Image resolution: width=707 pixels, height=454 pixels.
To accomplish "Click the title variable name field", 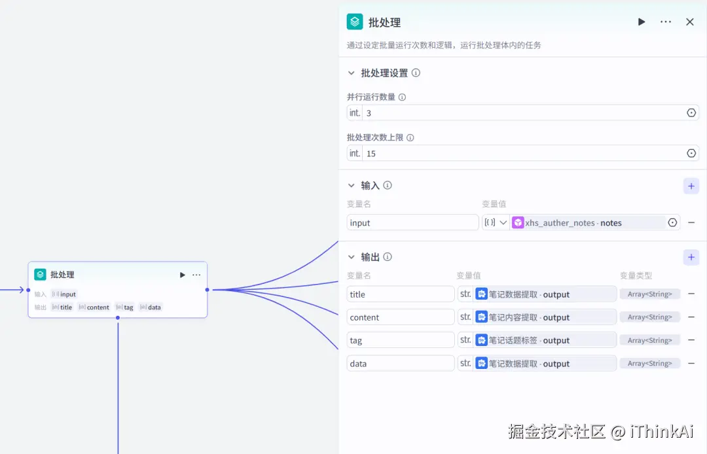I will click(x=400, y=294).
